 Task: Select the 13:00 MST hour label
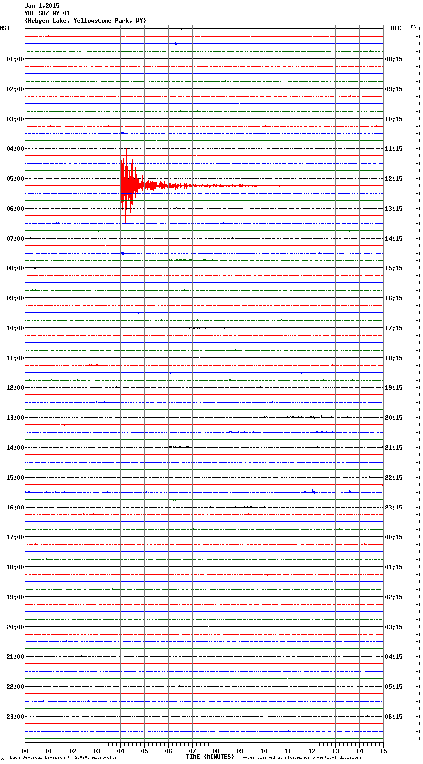tap(15, 418)
